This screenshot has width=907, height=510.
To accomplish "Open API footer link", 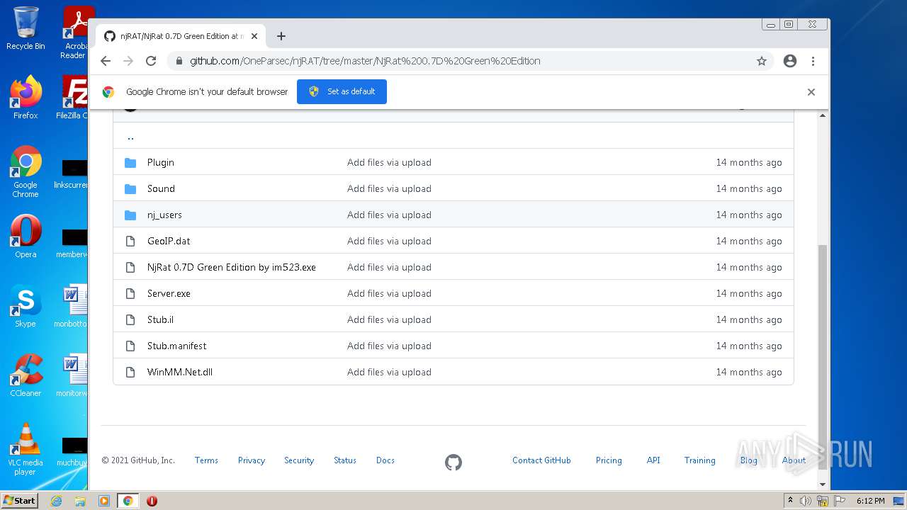I will tap(653, 460).
